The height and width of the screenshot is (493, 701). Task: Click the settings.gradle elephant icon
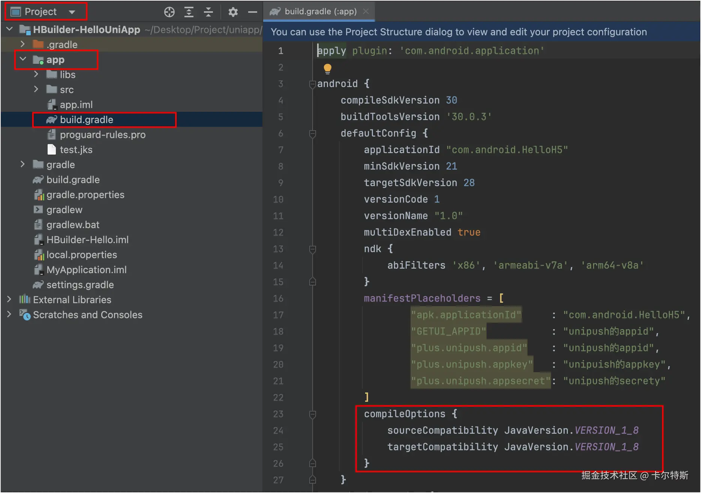point(38,285)
